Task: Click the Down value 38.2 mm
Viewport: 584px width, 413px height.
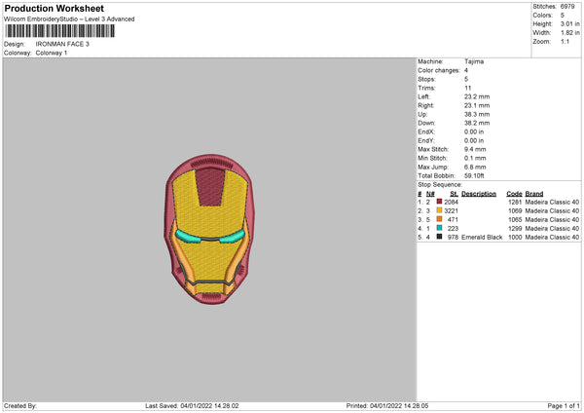Action: [x=477, y=123]
